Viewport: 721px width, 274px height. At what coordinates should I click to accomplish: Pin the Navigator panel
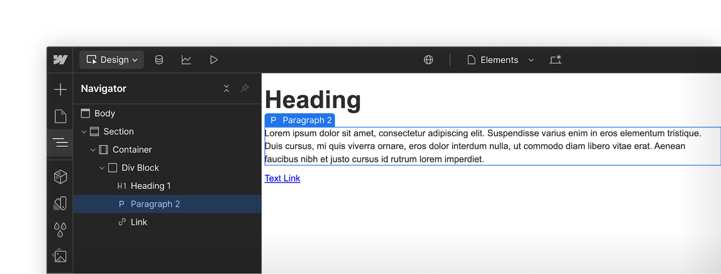click(245, 88)
